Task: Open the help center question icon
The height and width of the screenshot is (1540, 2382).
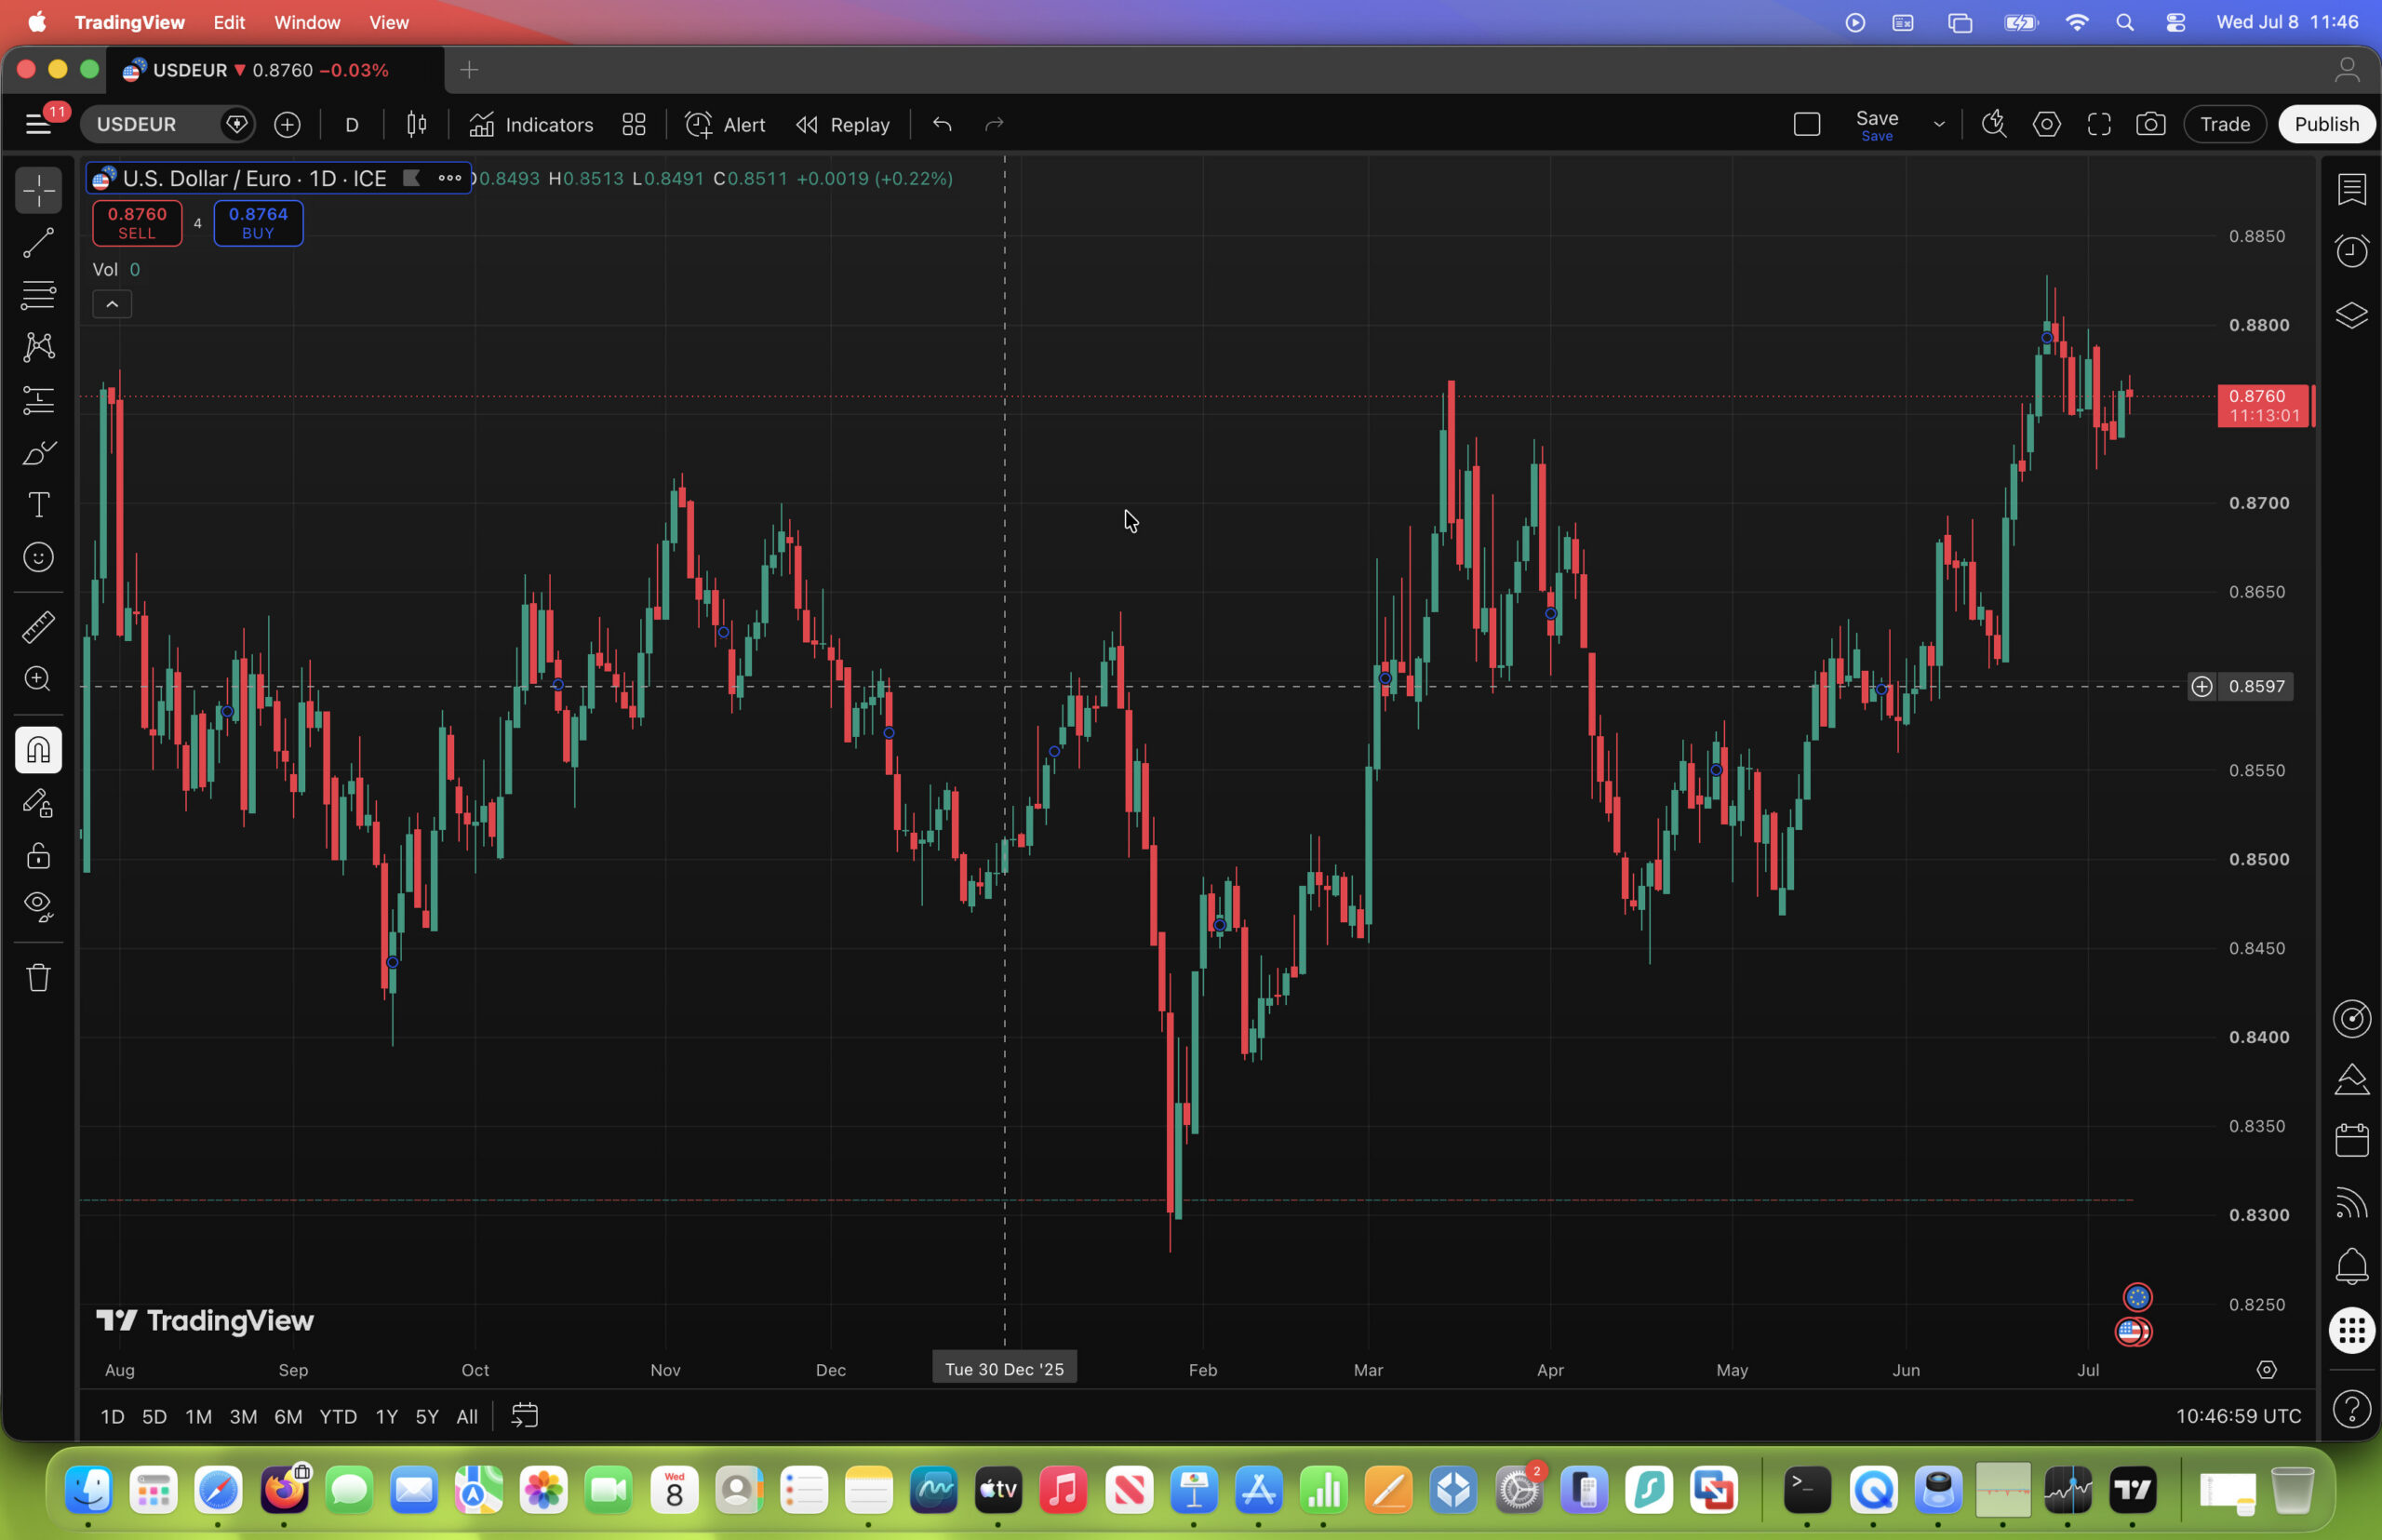Action: click(x=2351, y=1409)
